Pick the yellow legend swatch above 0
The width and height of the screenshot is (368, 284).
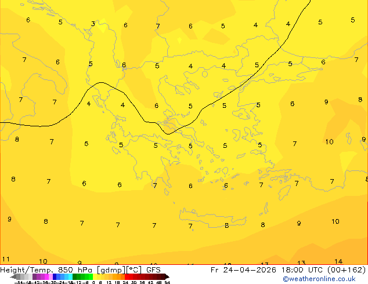click(x=95, y=276)
